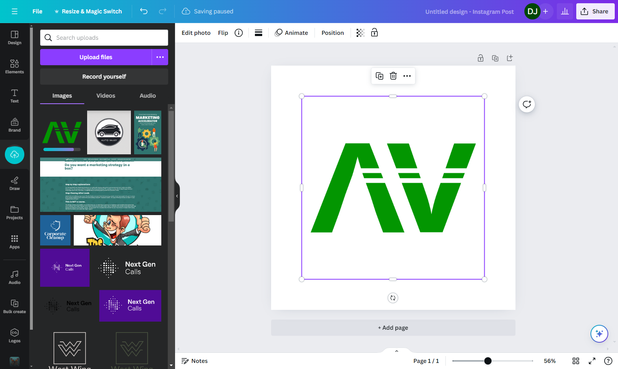Viewport: 618px width, 369px height.
Task: Open the Notes panel
Action: pyautogui.click(x=195, y=361)
